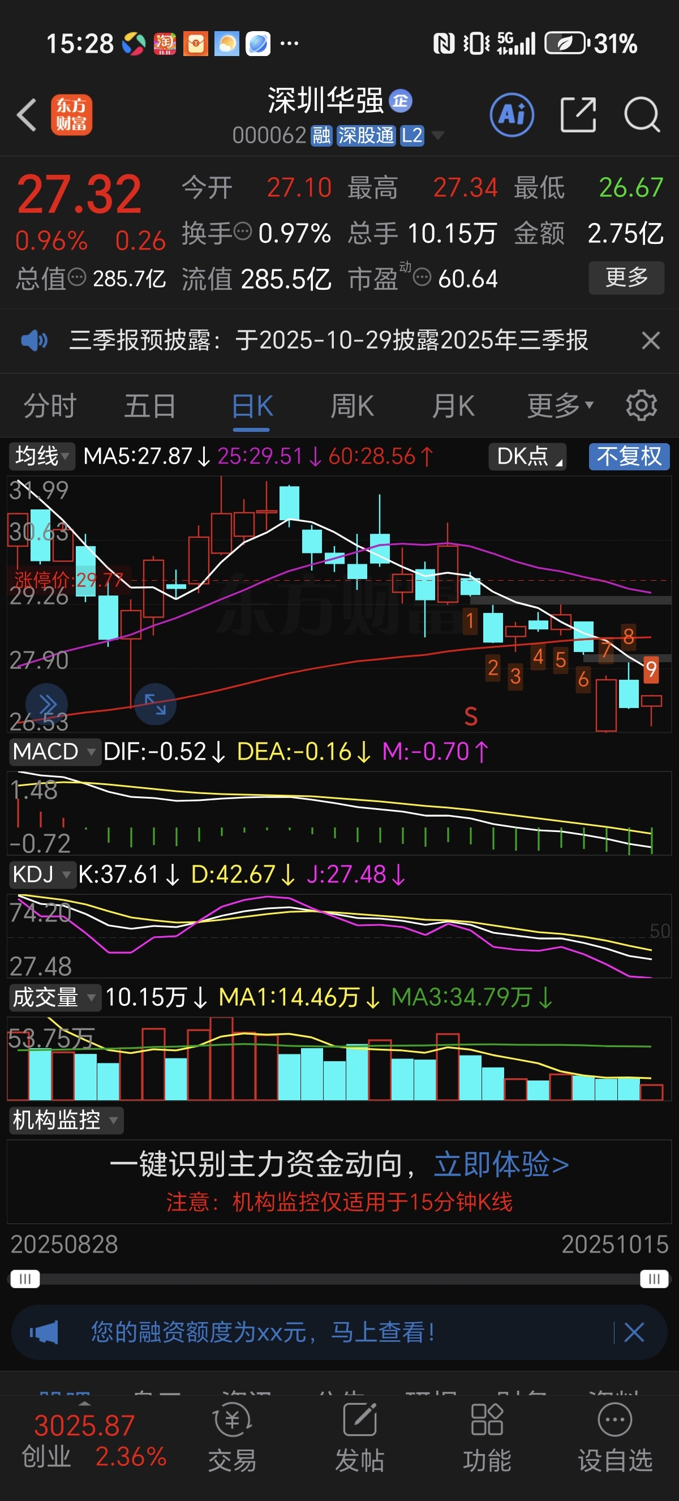The image size is (679, 1501).
Task: Open the 发帖 post button
Action: point(359,1436)
